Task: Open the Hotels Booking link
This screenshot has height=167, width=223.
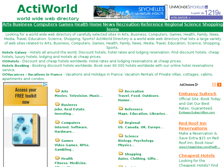Action: tap(16, 66)
